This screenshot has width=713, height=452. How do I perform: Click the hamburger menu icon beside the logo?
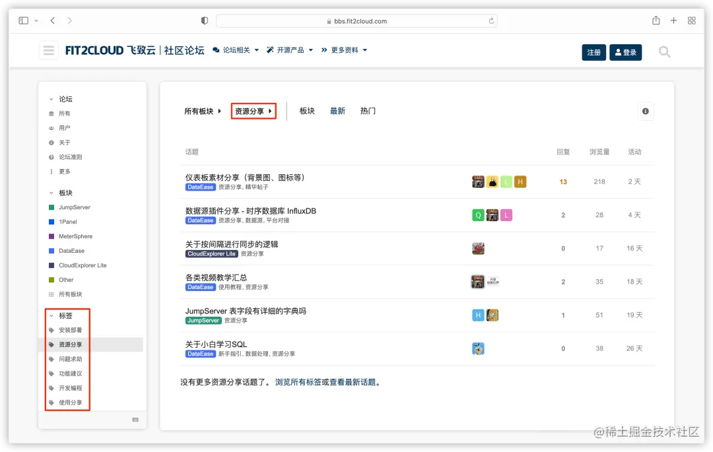(48, 51)
